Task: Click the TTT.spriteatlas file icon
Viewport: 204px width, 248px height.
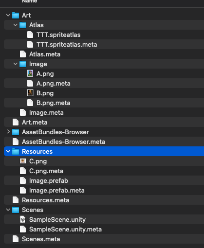Action: tap(30, 35)
